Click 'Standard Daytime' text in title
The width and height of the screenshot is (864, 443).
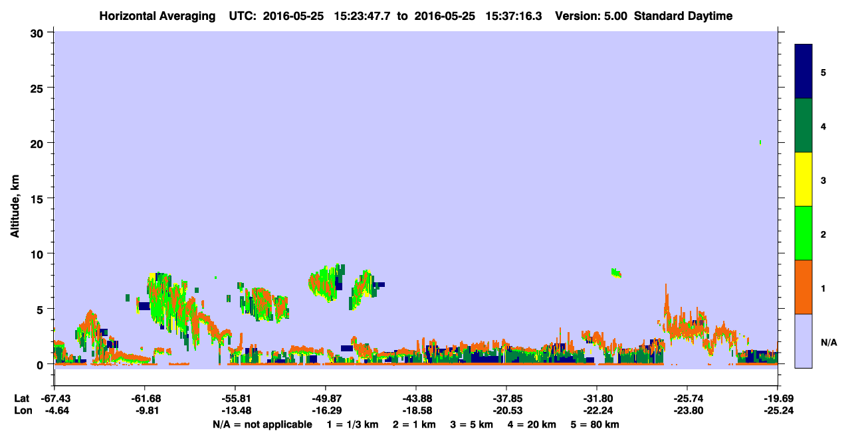[683, 16]
